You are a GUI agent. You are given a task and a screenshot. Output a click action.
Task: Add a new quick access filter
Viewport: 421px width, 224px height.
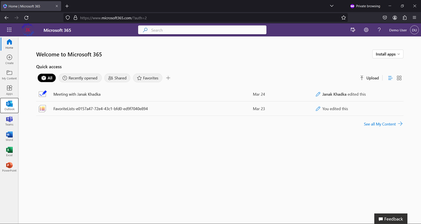pyautogui.click(x=168, y=78)
